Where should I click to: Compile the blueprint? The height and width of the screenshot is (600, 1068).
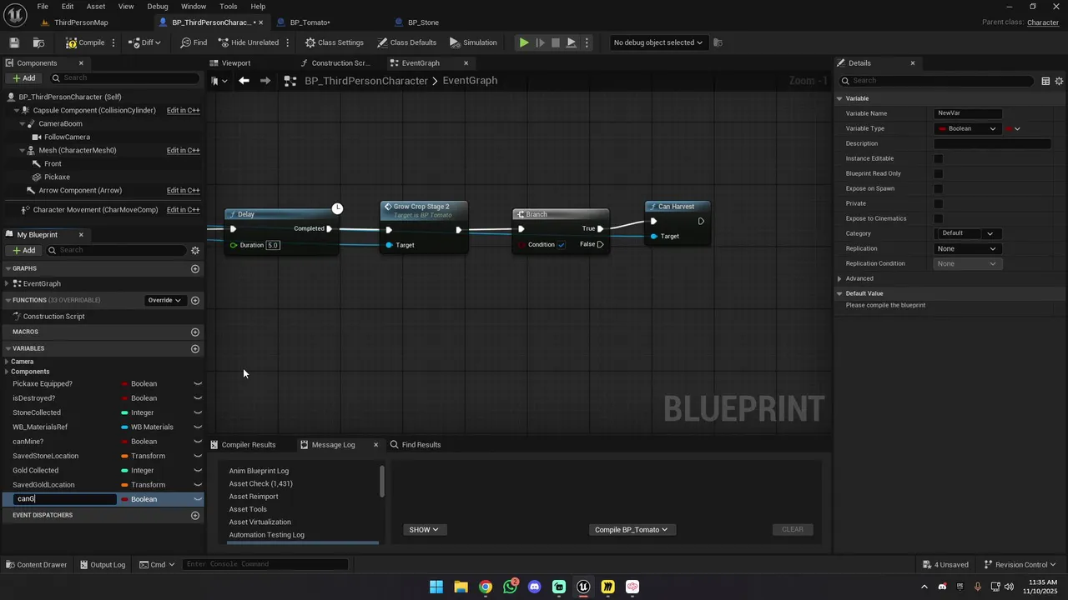click(x=86, y=42)
